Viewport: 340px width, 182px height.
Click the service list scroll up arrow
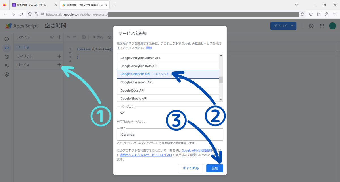tap(221, 55)
